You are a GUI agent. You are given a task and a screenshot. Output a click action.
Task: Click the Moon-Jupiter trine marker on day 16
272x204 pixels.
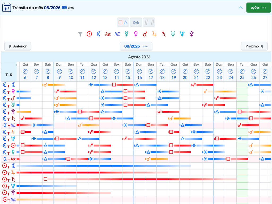(x=137, y=132)
